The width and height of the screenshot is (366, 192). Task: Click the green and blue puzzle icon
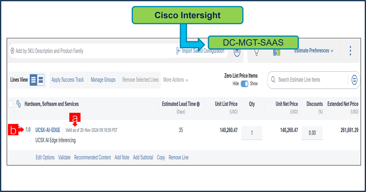(x=277, y=52)
